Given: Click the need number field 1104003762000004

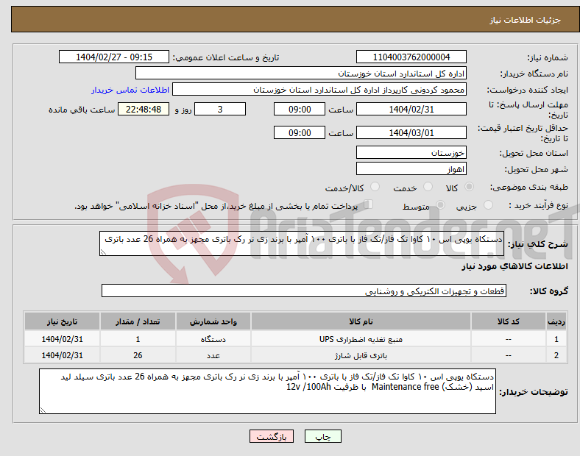Looking at the screenshot, I should coord(411,57).
